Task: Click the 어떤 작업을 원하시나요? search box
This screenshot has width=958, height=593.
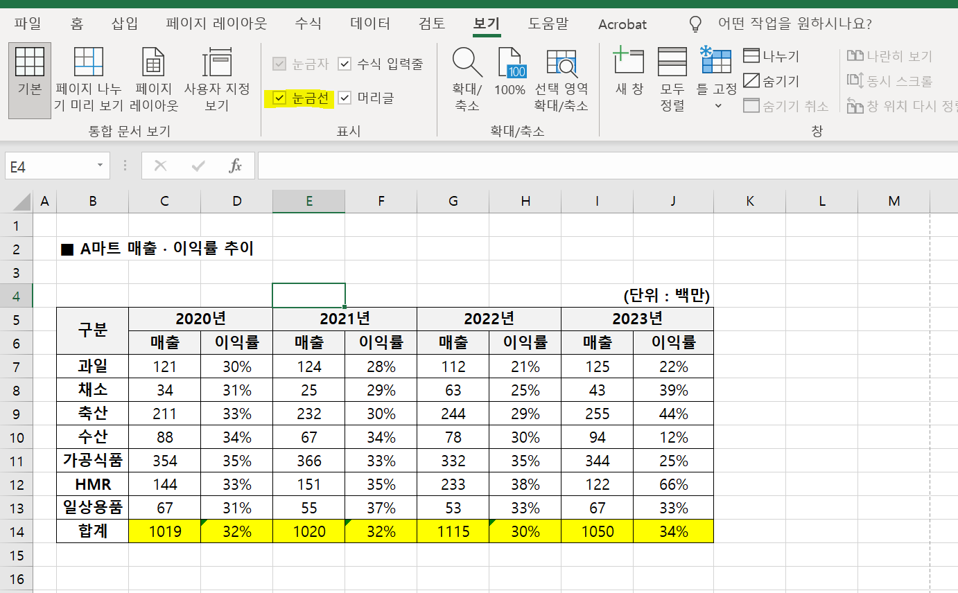Action: (x=794, y=24)
